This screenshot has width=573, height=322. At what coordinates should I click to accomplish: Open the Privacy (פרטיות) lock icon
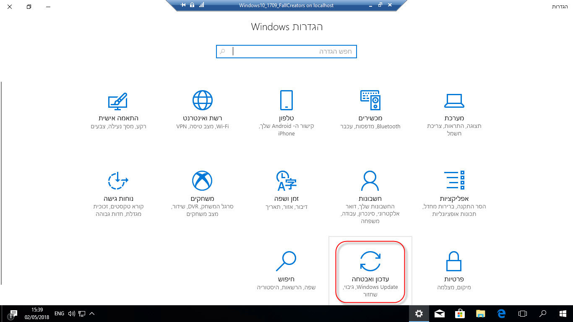tap(454, 261)
